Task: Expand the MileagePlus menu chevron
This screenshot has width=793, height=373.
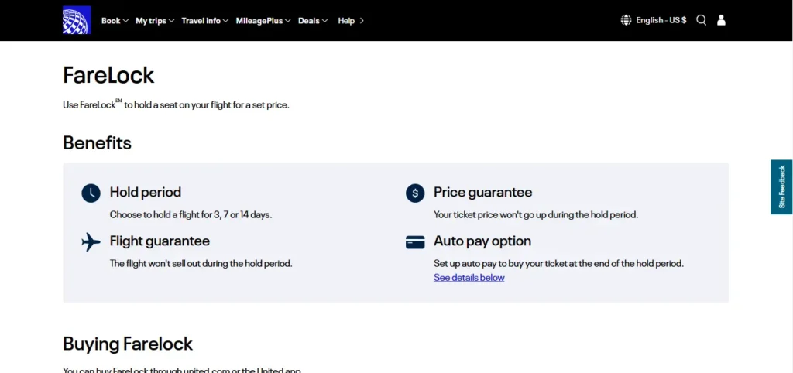Action: [x=288, y=21]
